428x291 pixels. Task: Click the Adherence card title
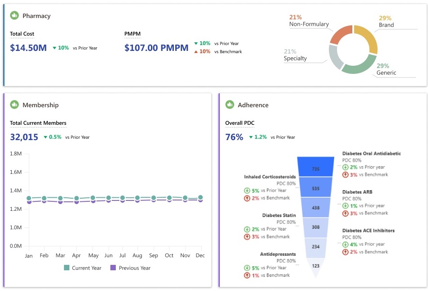(x=253, y=105)
